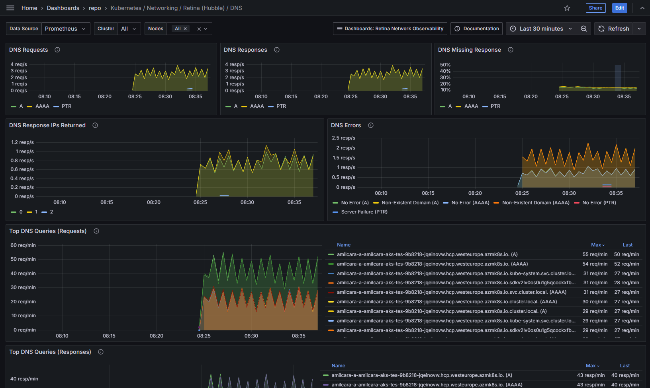Image resolution: width=650 pixels, height=388 pixels.
Task: Show info for DNS Requests panel
Action: pos(57,50)
